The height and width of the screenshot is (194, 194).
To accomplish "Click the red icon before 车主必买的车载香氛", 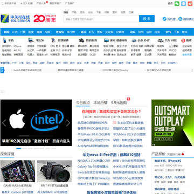I will [x=114, y=123].
